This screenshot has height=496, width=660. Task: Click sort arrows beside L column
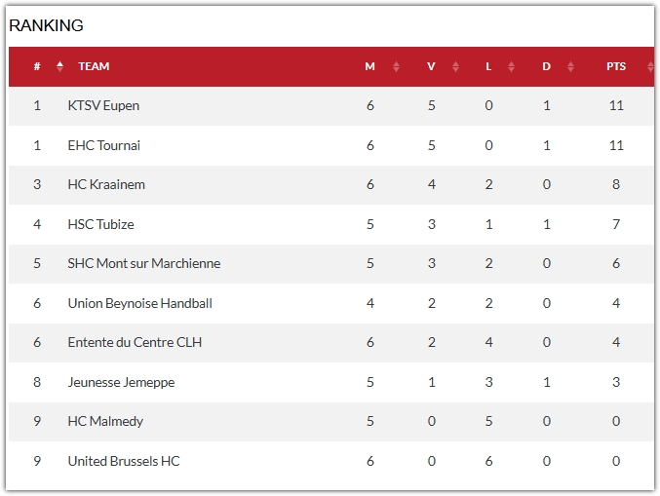pyautogui.click(x=512, y=67)
